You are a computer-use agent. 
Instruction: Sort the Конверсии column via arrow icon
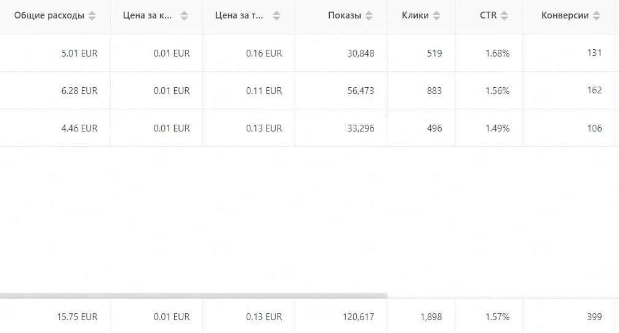pos(596,16)
